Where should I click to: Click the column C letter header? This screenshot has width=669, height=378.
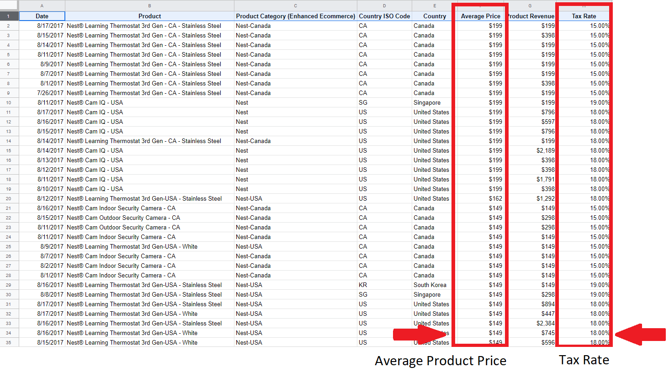[x=296, y=5]
